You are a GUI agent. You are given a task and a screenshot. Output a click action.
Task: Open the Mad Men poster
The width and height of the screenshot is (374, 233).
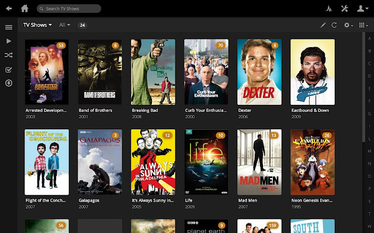(x=259, y=162)
